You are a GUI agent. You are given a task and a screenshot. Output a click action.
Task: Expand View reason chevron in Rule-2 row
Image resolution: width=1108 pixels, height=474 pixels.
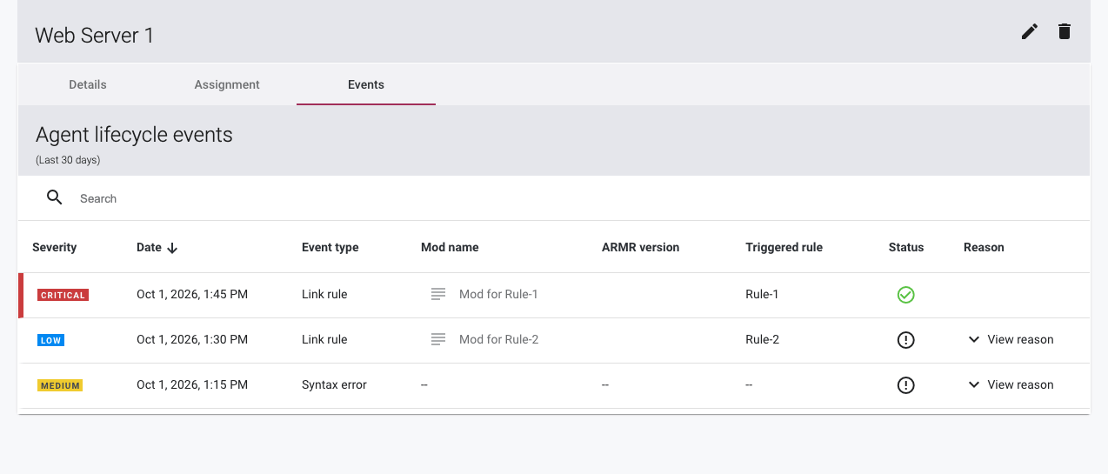974,339
